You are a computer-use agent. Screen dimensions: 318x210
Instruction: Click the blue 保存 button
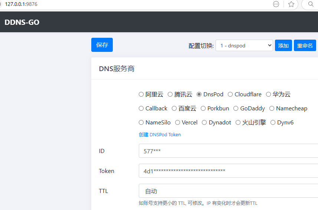pos(102,45)
